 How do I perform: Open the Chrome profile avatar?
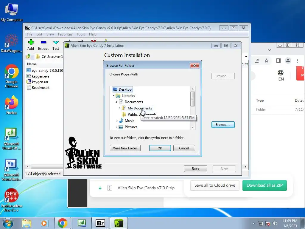point(288,61)
